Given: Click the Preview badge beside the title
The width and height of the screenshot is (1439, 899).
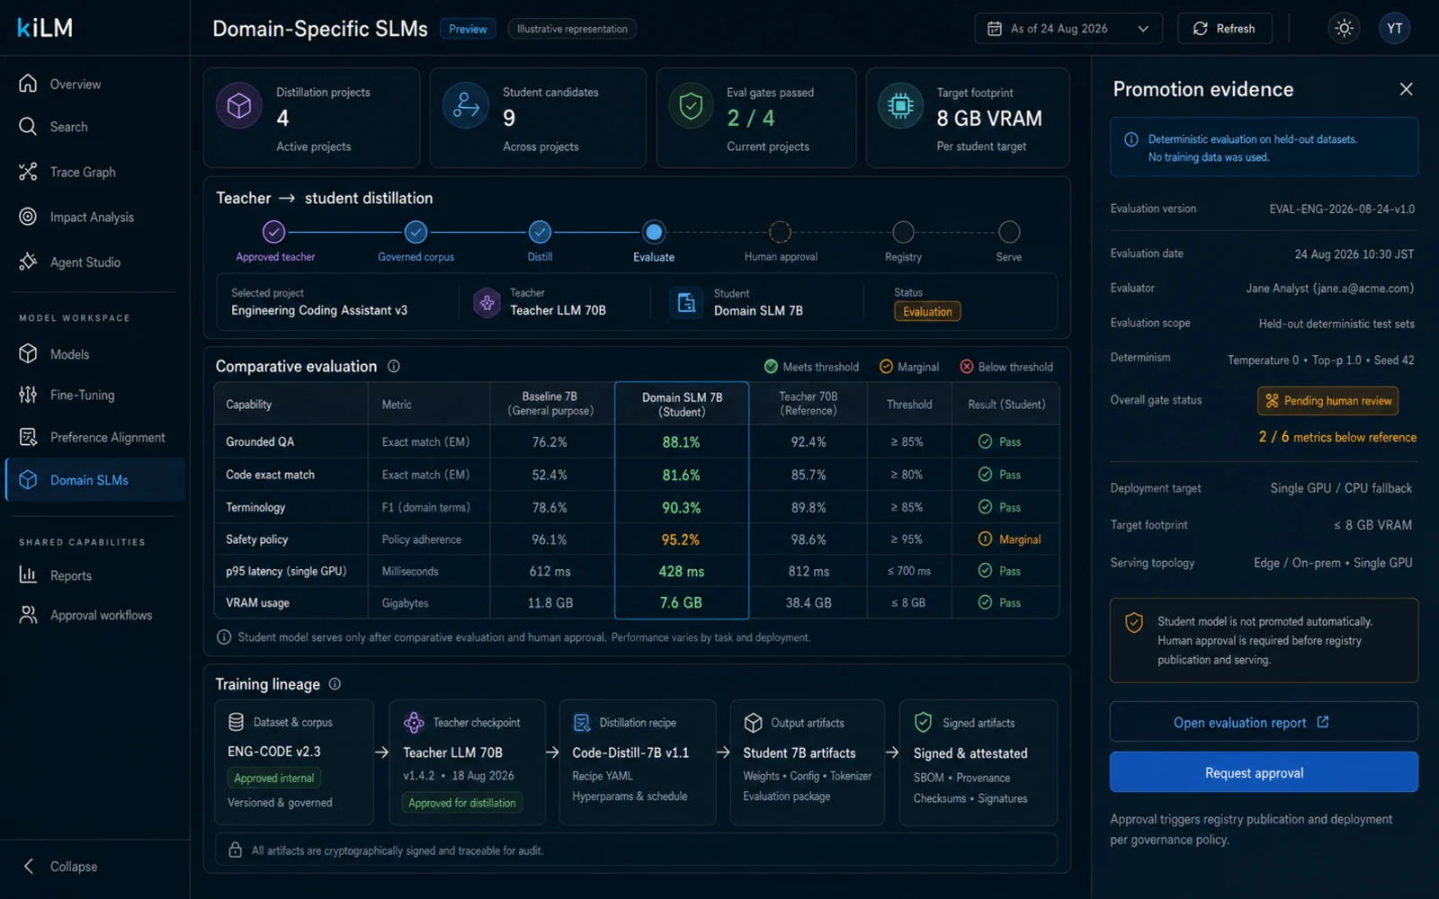Looking at the screenshot, I should pos(468,29).
